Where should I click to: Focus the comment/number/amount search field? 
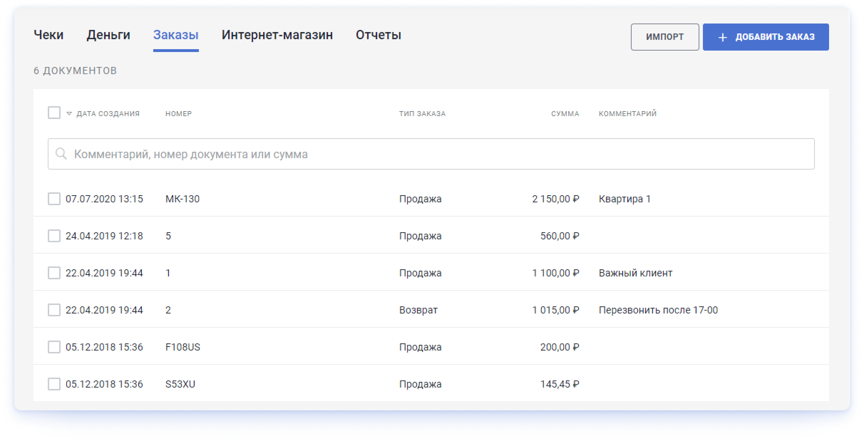[431, 154]
